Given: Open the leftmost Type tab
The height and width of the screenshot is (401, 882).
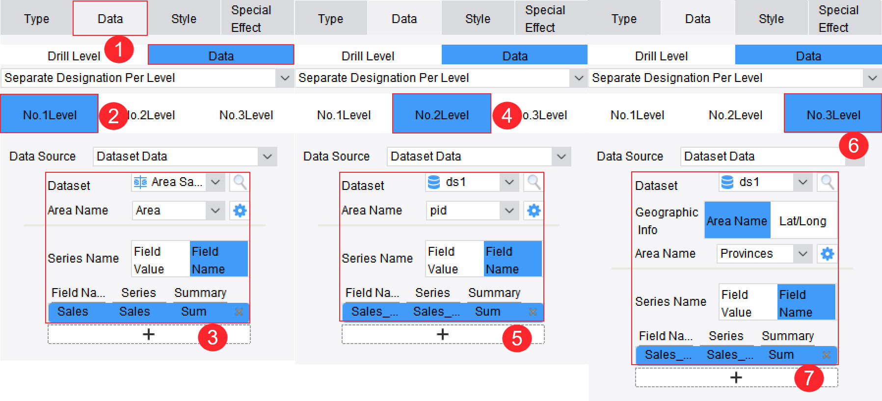Looking at the screenshot, I should tap(37, 18).
